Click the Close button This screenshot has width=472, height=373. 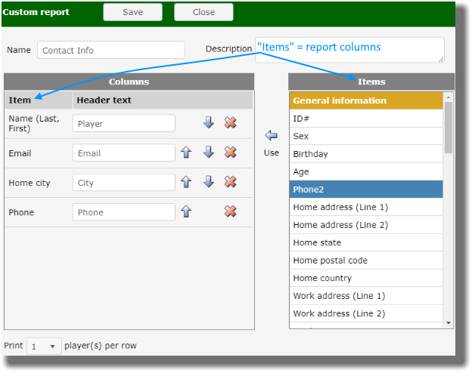tap(203, 12)
